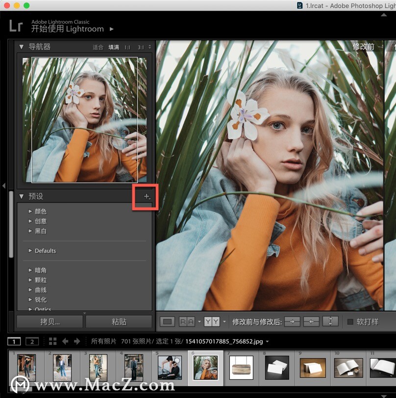Click main window button labeled 1

14,342
